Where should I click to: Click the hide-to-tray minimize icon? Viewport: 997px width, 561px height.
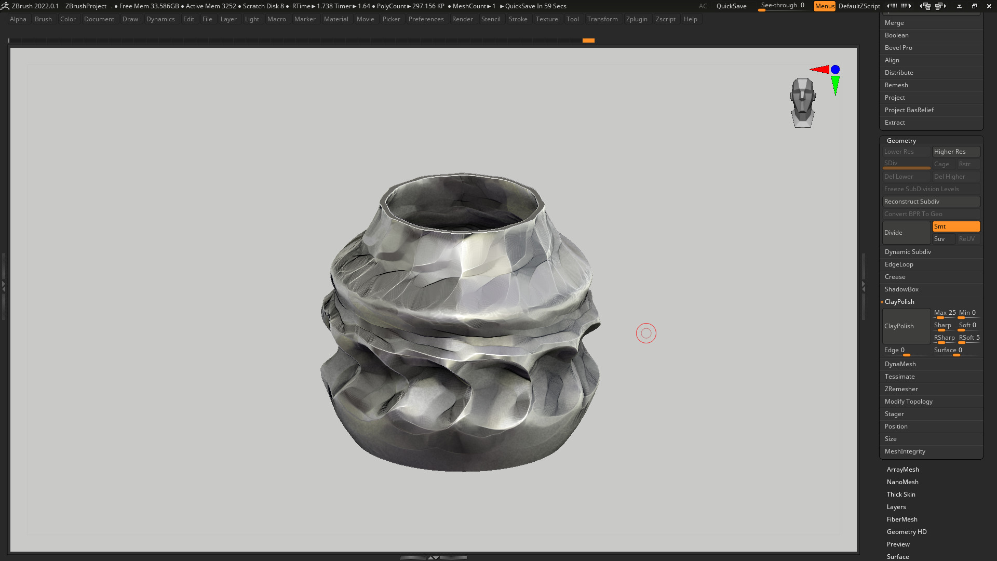click(959, 6)
